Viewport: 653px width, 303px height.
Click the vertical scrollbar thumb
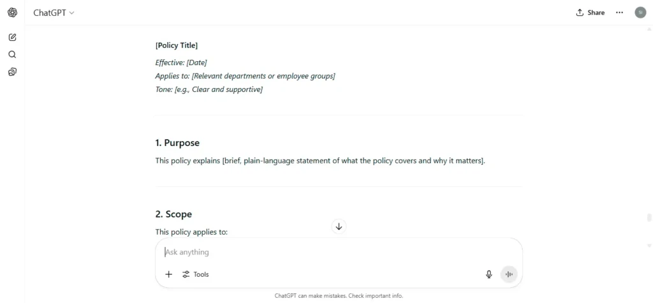(x=649, y=218)
